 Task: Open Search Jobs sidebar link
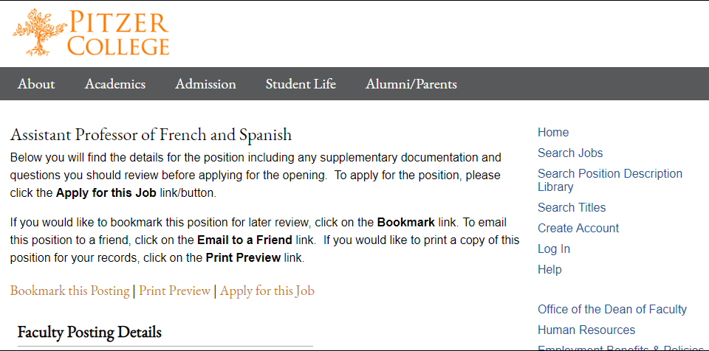(569, 153)
